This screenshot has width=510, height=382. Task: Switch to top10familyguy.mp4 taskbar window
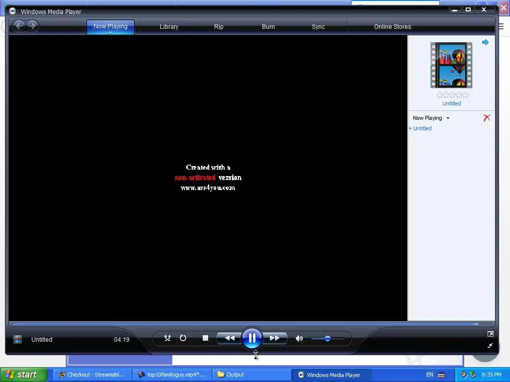(x=172, y=375)
